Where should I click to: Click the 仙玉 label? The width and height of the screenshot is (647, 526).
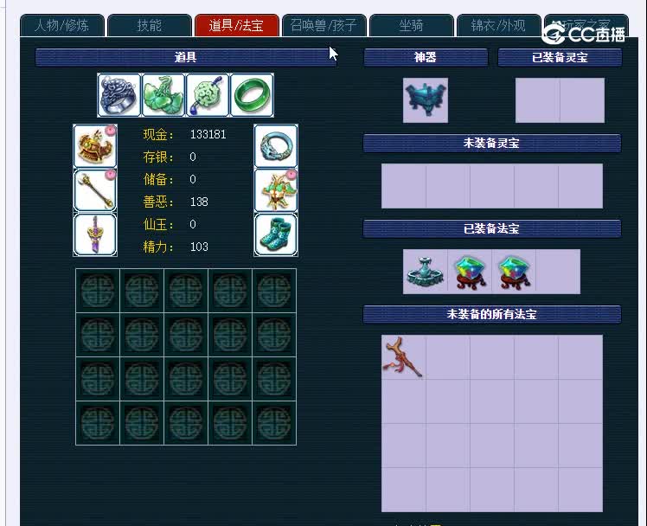(x=158, y=224)
